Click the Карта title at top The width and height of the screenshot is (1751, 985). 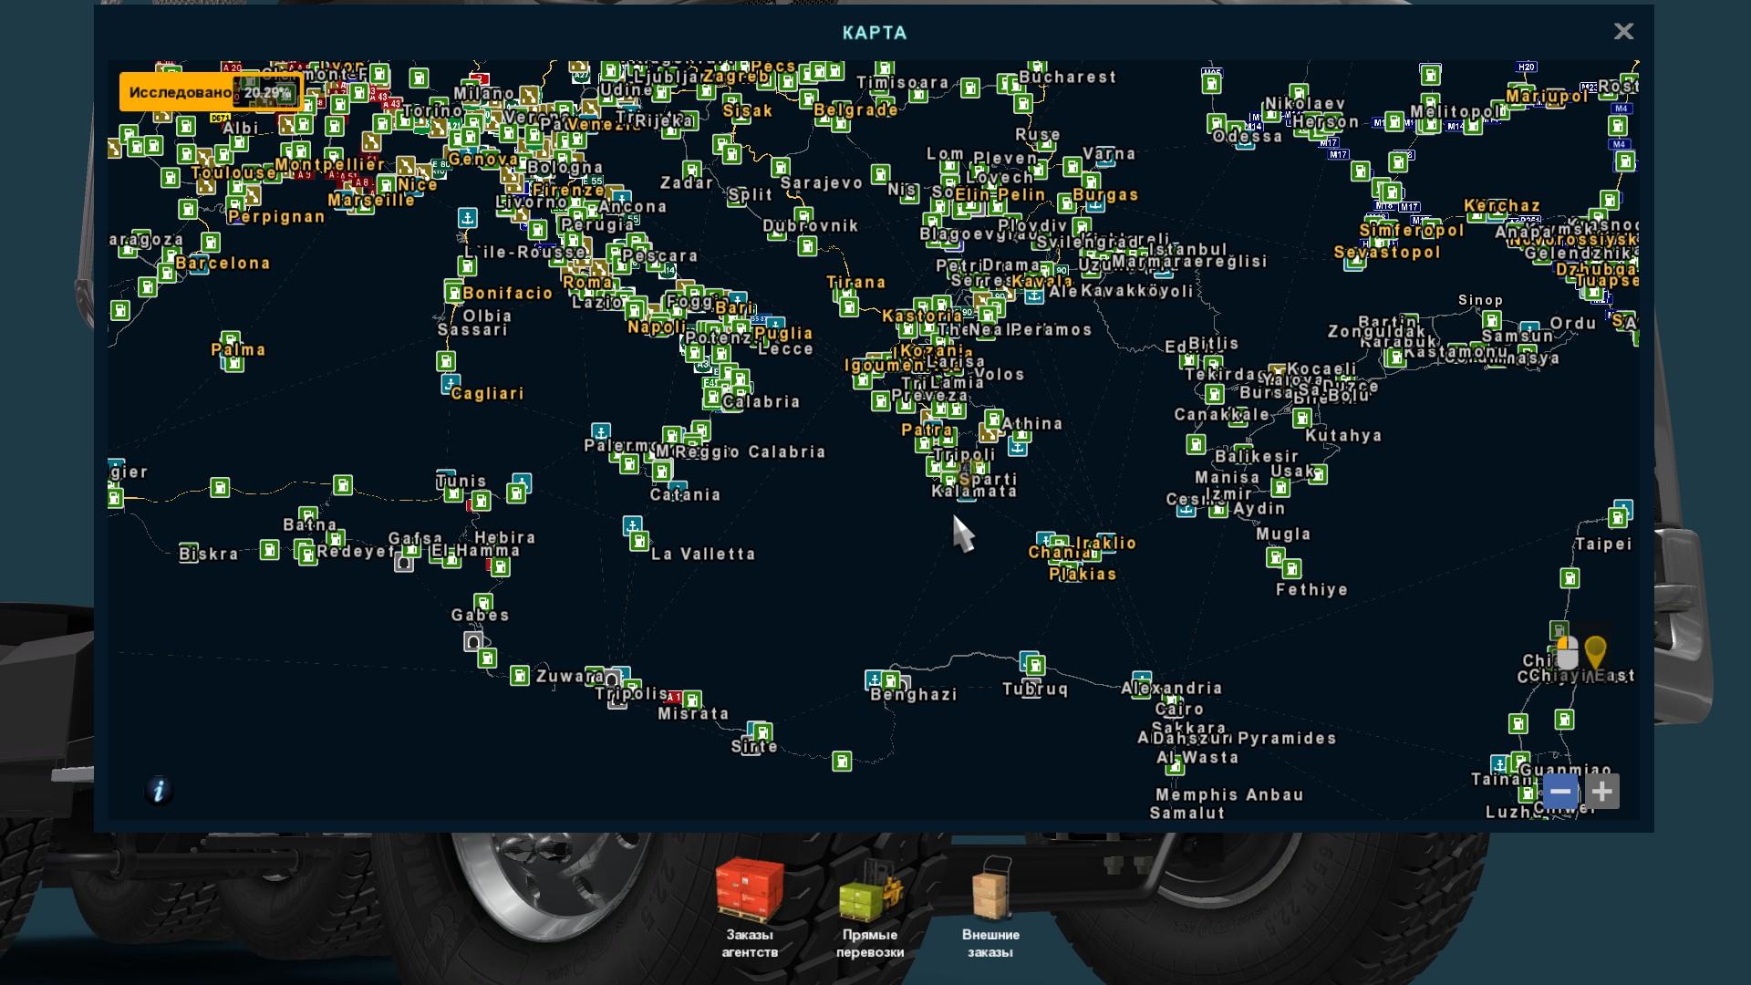click(x=874, y=33)
